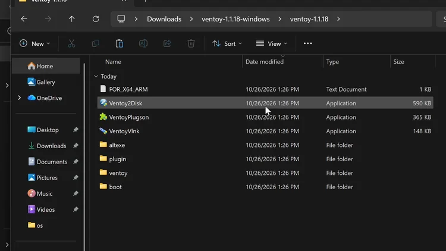Click the 590 KB size of Ventoy2Disk
446x251 pixels.
click(x=422, y=103)
